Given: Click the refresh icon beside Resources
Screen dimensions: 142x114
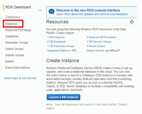Looking at the screenshot, I should coord(132,22).
